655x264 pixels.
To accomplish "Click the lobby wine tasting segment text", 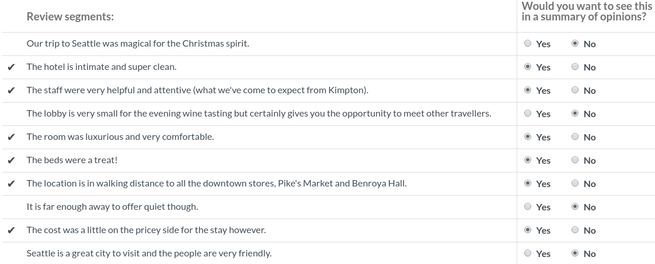I will pyautogui.click(x=259, y=114).
